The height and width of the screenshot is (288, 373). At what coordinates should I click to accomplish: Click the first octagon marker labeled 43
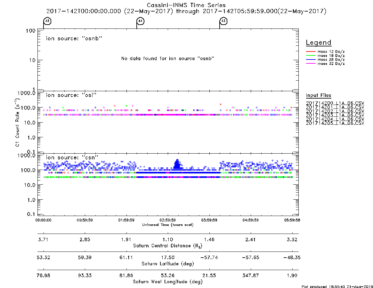click(47, 21)
